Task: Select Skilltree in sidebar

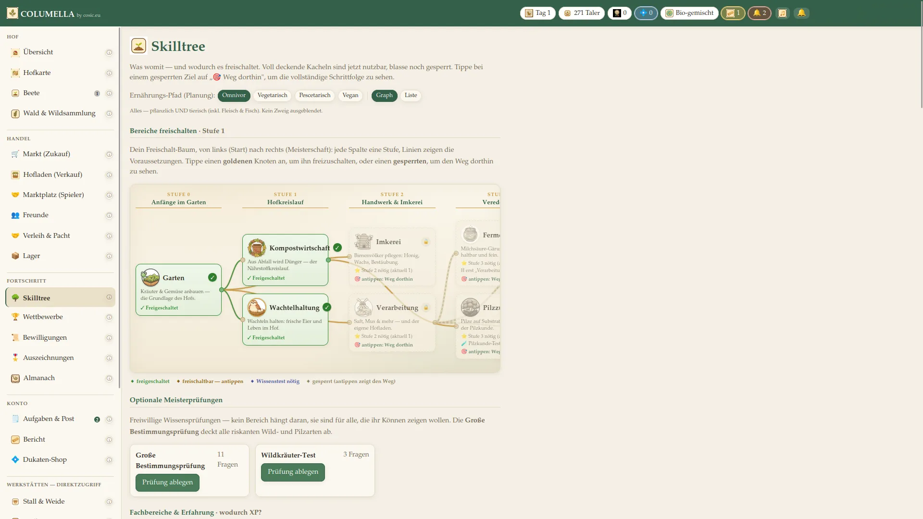Action: [60, 297]
